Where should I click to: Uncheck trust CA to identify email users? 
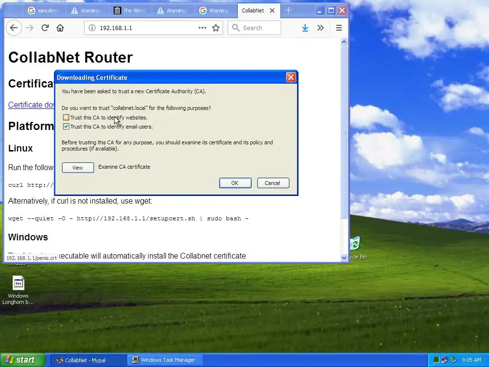pyautogui.click(x=66, y=126)
